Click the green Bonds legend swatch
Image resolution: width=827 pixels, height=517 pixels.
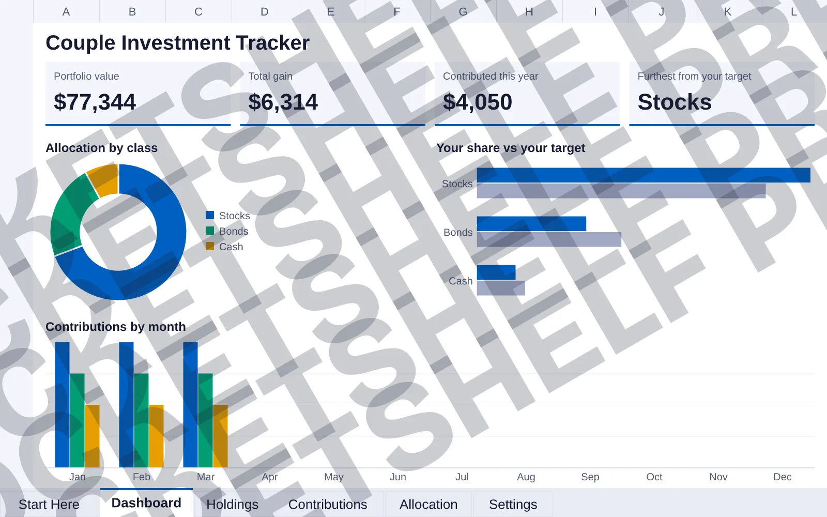210,231
